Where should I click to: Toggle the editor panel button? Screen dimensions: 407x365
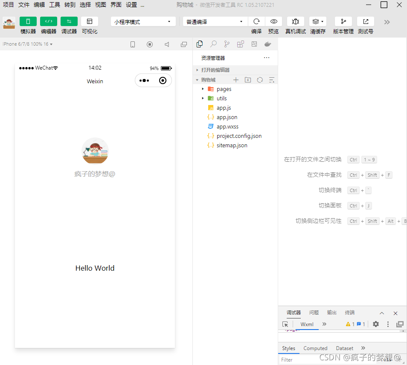49,22
